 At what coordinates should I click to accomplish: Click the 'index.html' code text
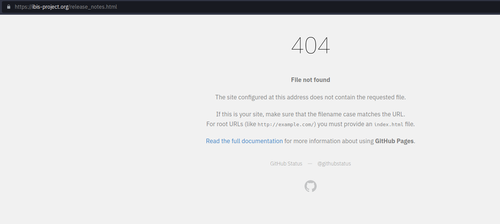click(389, 124)
